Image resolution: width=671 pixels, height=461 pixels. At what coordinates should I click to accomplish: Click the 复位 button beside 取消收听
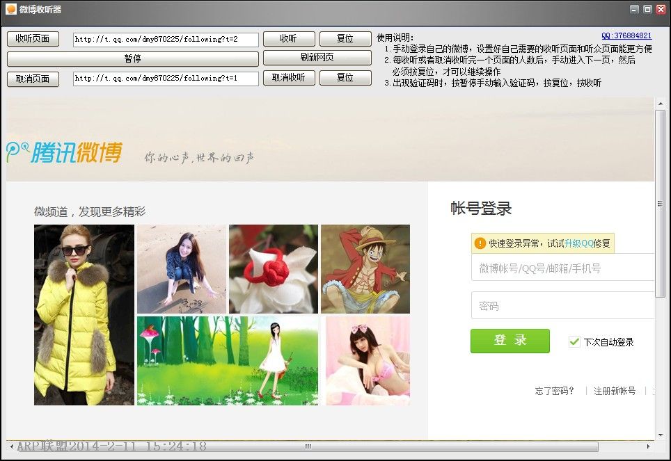coord(345,77)
